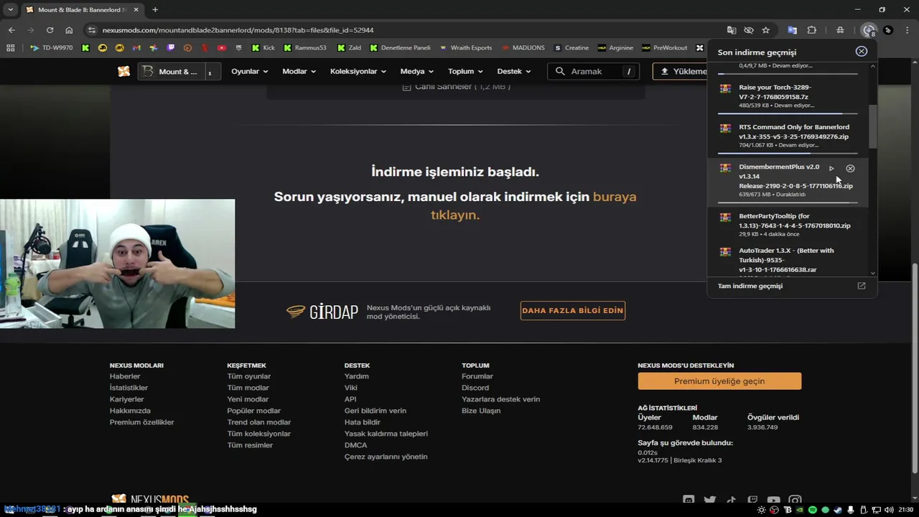919x517 pixels.
Task: Open the Haberler footer link
Action: (125, 376)
